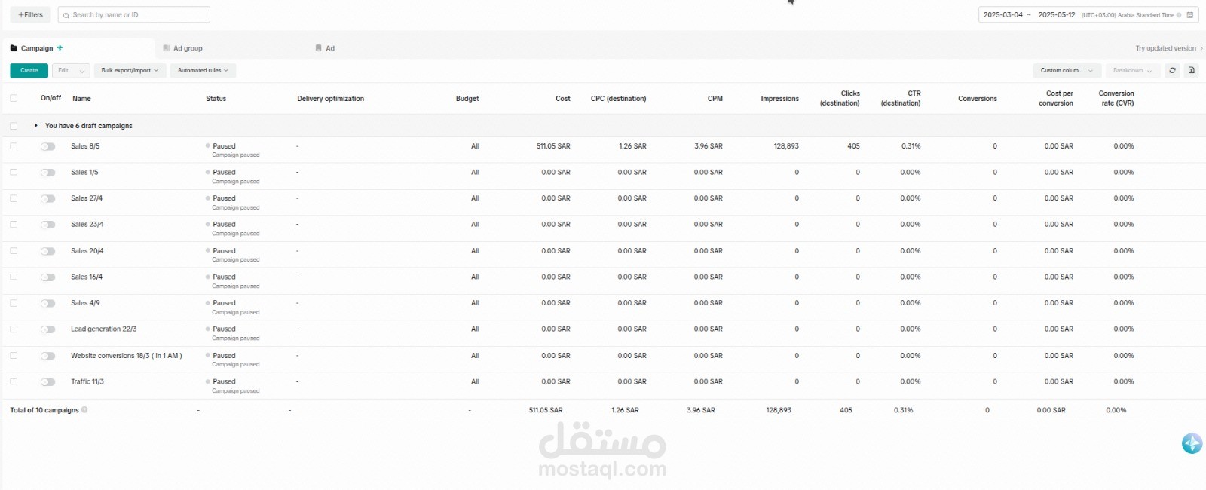1206x490 pixels.
Task: Toggle on the Sales 27/4 campaign
Action: point(47,199)
